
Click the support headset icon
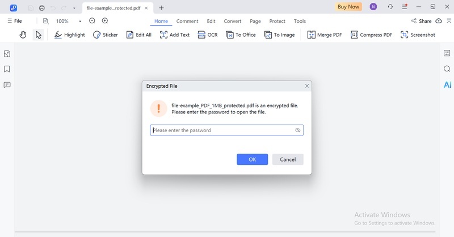pos(390,7)
